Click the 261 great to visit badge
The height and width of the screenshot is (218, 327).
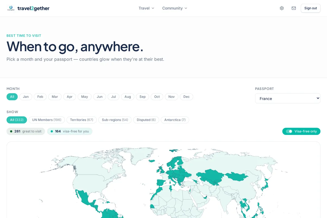[26, 131]
